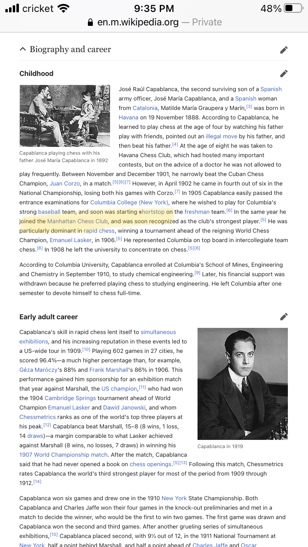308x547 pixels.
Task: Open the Dawid Janowski link
Action: tap(124, 407)
